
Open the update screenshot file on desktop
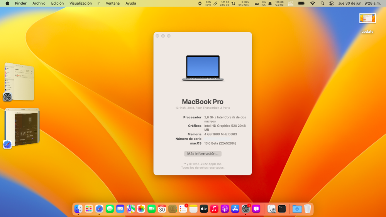(367, 24)
